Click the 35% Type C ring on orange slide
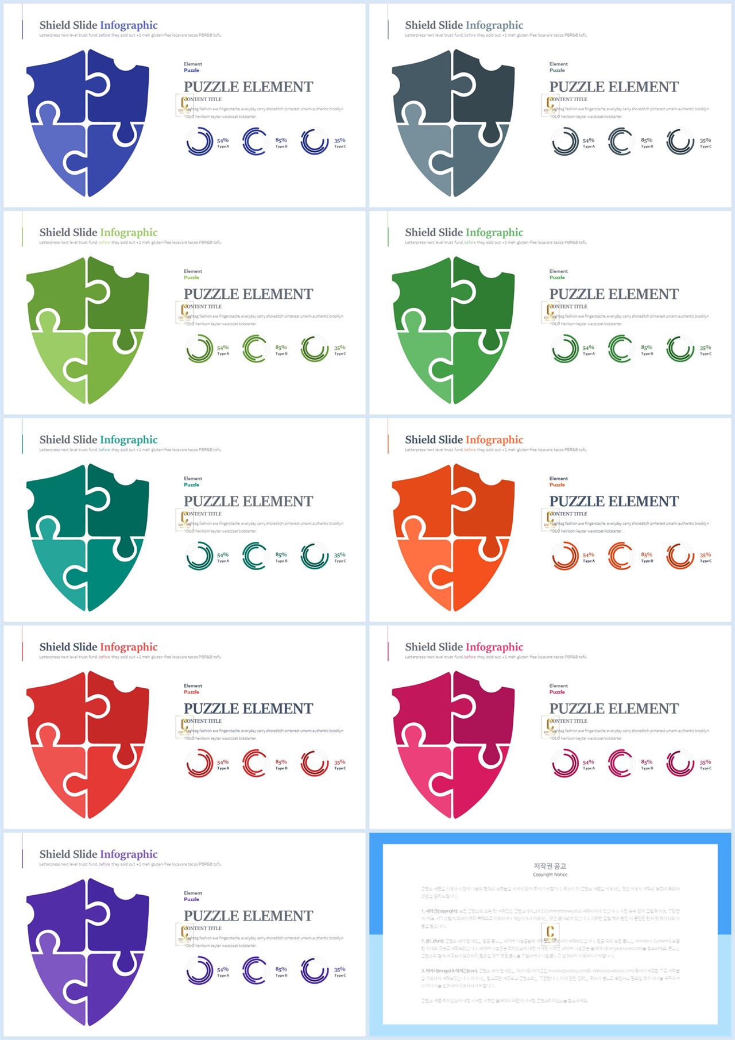Viewport: 735px width, 1040px height. [x=680, y=556]
